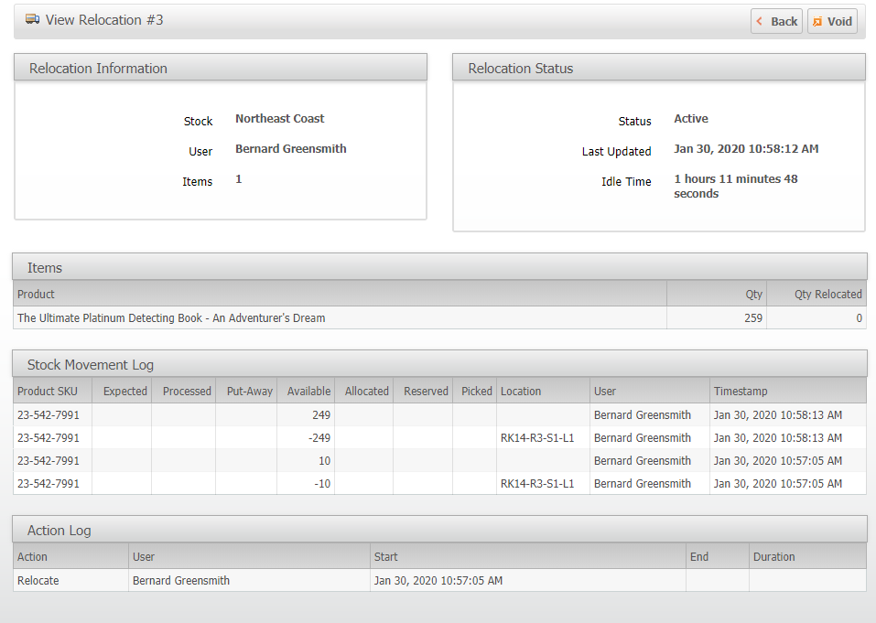Click the Relocate action entry

coord(38,581)
